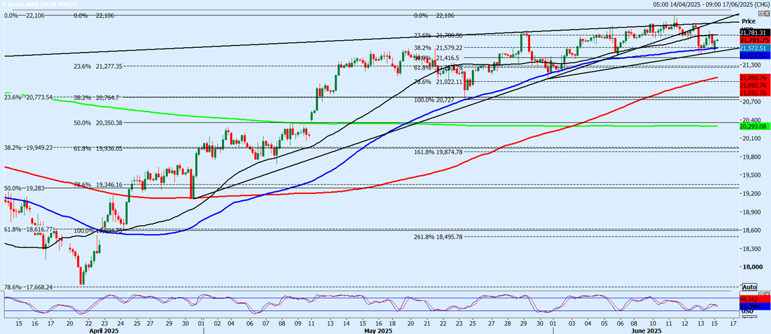
Task: Select the 78.6% 17,668.24 retracement label
Action: (x=28, y=287)
